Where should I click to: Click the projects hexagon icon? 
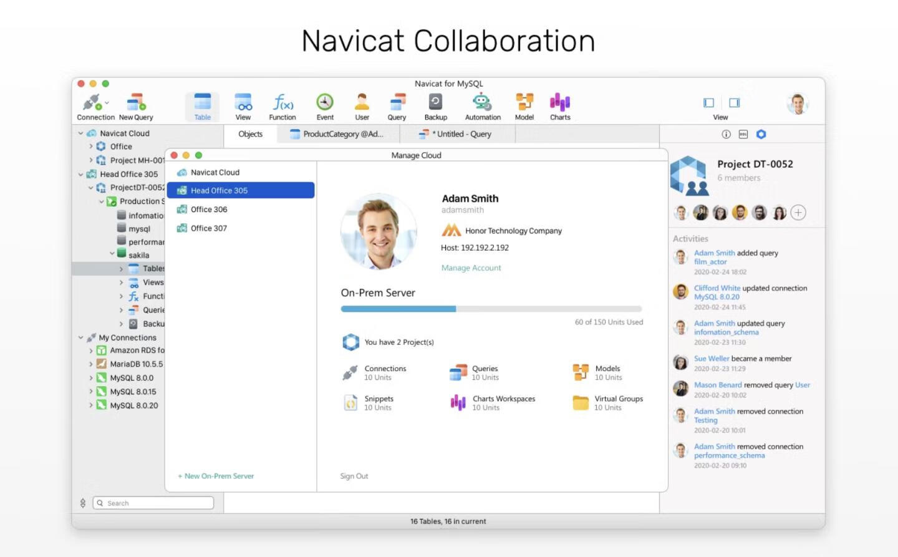(x=351, y=342)
